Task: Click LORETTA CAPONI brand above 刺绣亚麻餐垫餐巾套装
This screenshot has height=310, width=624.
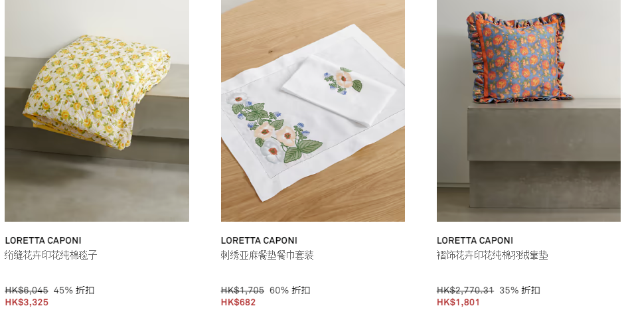Action: [259, 240]
